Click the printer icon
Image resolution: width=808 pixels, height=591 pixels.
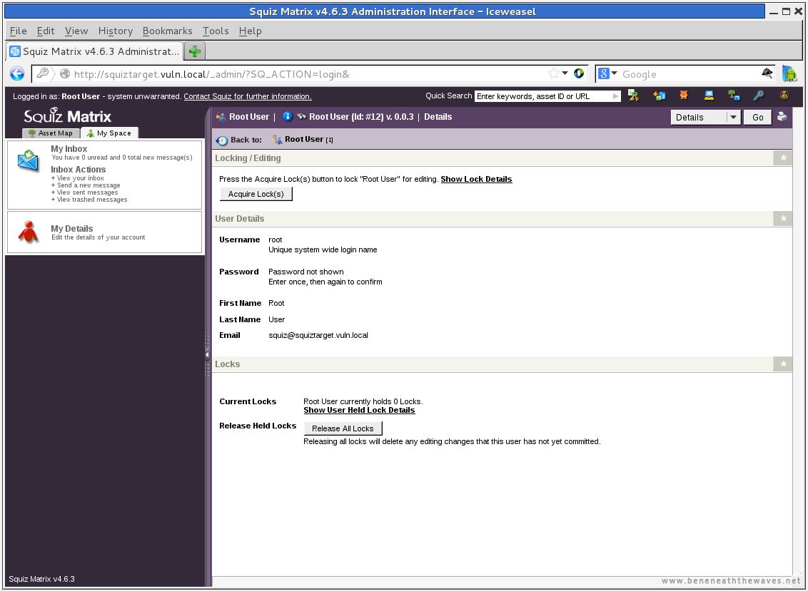(x=782, y=116)
